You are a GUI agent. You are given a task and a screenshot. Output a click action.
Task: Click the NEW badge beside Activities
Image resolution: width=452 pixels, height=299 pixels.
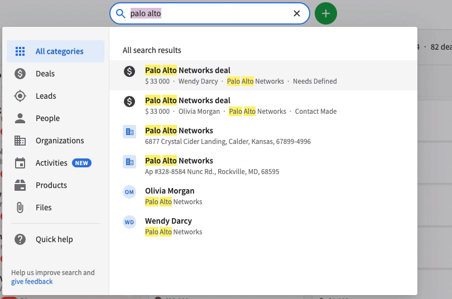(81, 163)
